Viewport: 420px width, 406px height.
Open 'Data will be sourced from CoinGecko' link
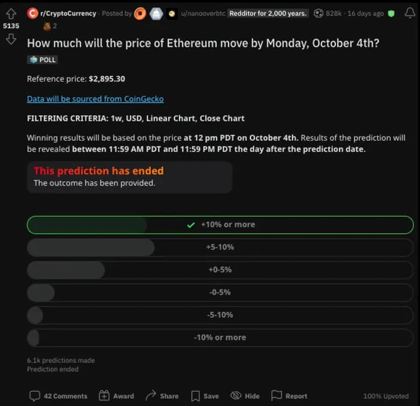tap(95, 99)
